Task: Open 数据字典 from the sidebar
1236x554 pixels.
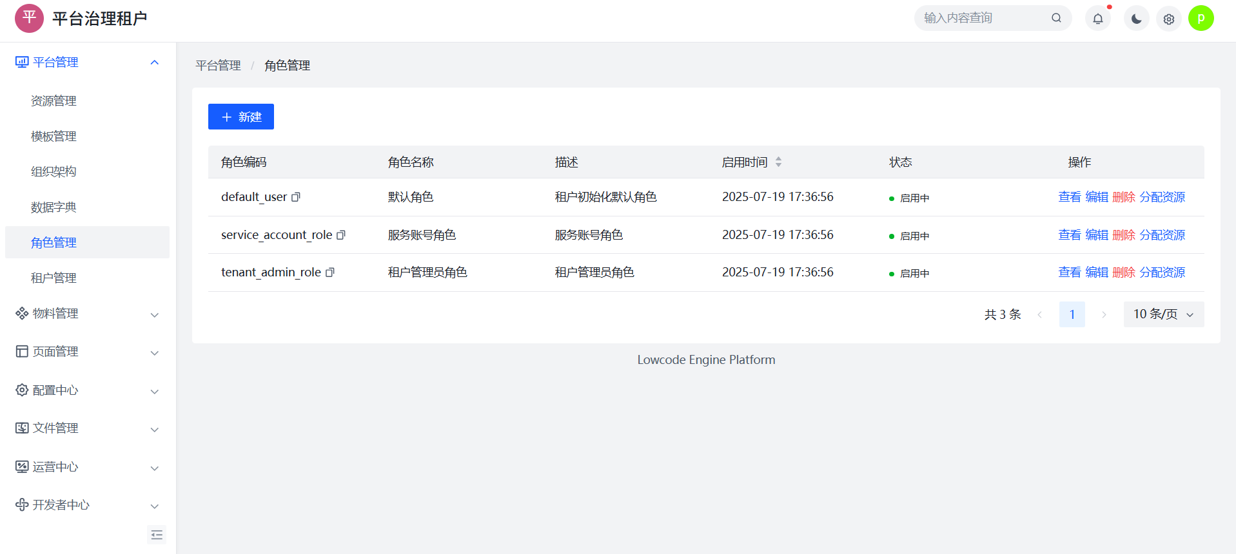Action: tap(54, 207)
